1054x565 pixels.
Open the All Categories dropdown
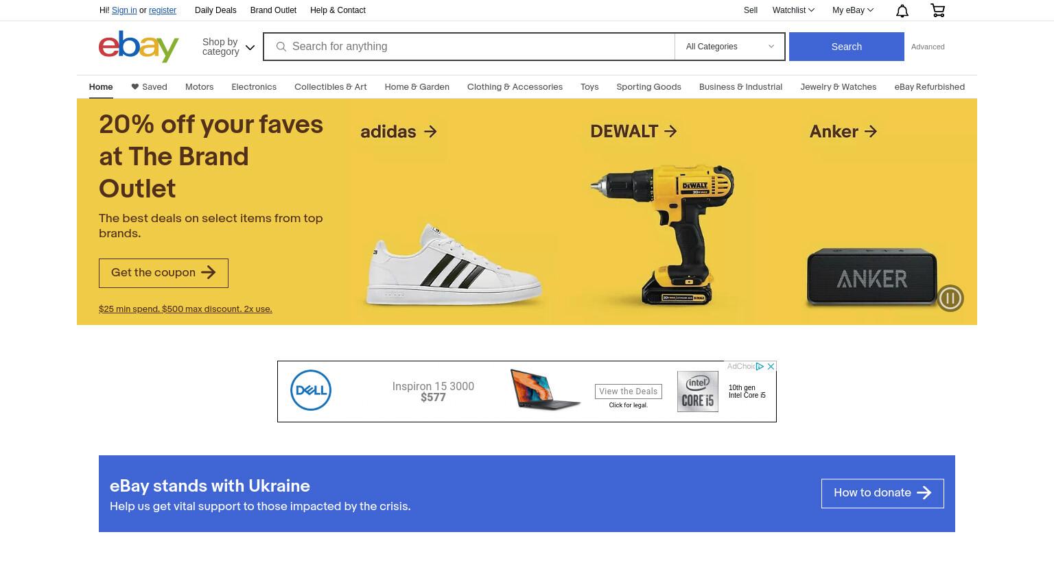click(x=730, y=47)
